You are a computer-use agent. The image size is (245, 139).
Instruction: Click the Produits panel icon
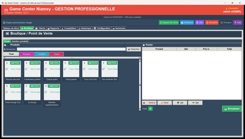[x=5, y=45]
